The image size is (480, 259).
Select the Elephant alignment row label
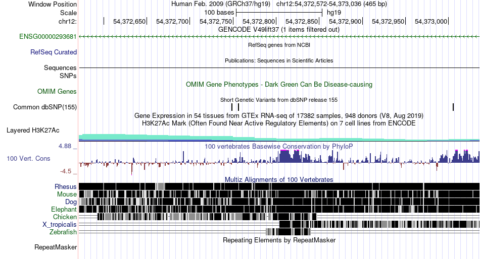[64, 210]
